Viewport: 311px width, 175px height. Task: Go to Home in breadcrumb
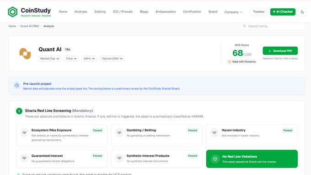(x=12, y=26)
